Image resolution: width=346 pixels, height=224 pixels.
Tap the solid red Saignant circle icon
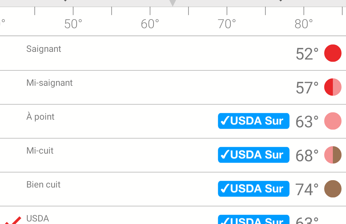pyautogui.click(x=333, y=53)
